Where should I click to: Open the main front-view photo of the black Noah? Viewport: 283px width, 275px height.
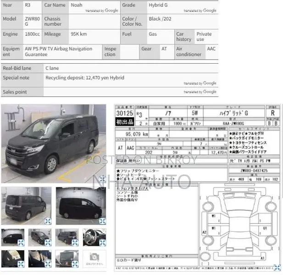(54, 143)
